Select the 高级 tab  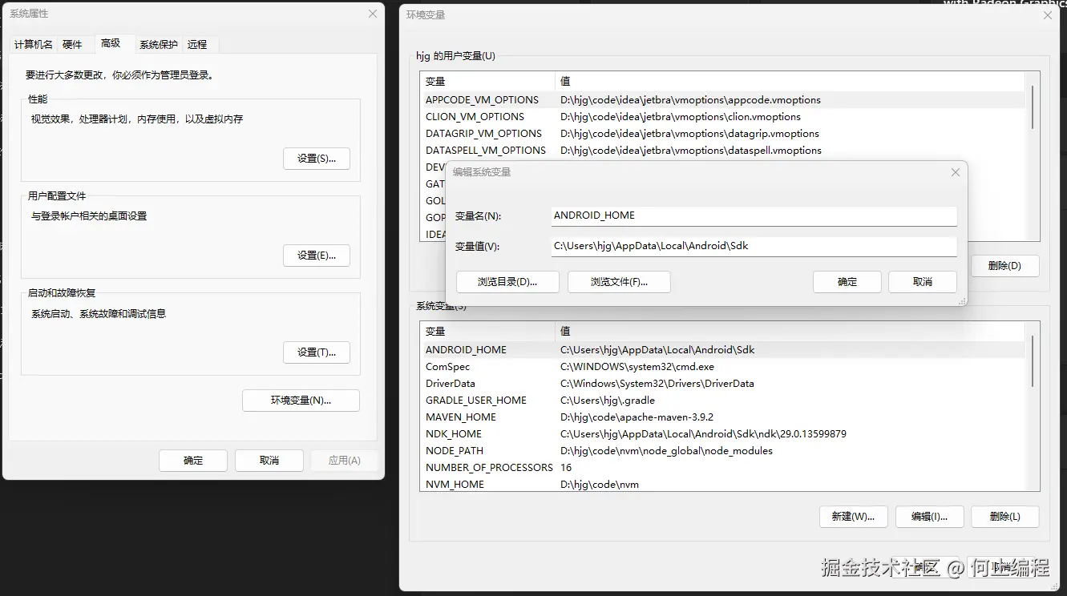click(x=111, y=43)
